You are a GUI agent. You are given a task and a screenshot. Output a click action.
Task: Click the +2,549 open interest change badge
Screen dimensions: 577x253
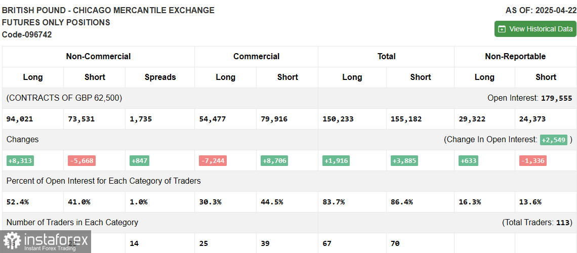554,140
